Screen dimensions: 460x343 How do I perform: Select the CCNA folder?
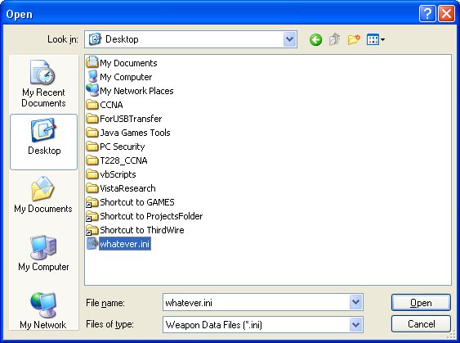coord(105,105)
